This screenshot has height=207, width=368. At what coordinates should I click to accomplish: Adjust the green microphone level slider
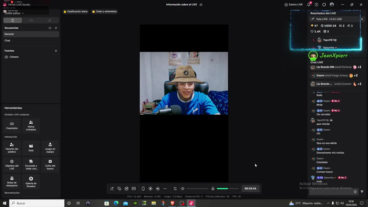[228, 189]
